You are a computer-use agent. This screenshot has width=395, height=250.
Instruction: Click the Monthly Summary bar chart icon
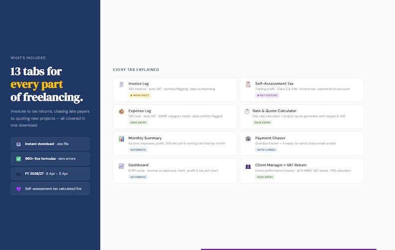(121, 139)
